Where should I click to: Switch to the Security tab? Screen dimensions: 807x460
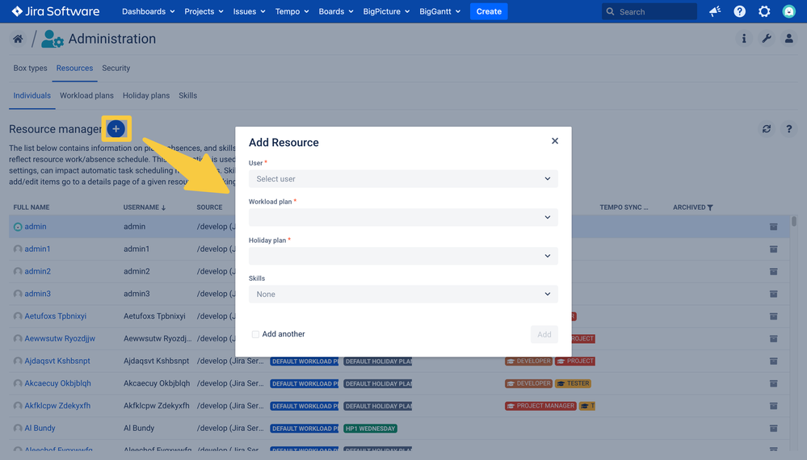tap(116, 68)
